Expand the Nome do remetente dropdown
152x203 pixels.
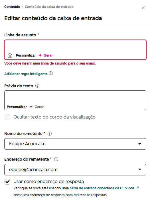click(75, 144)
